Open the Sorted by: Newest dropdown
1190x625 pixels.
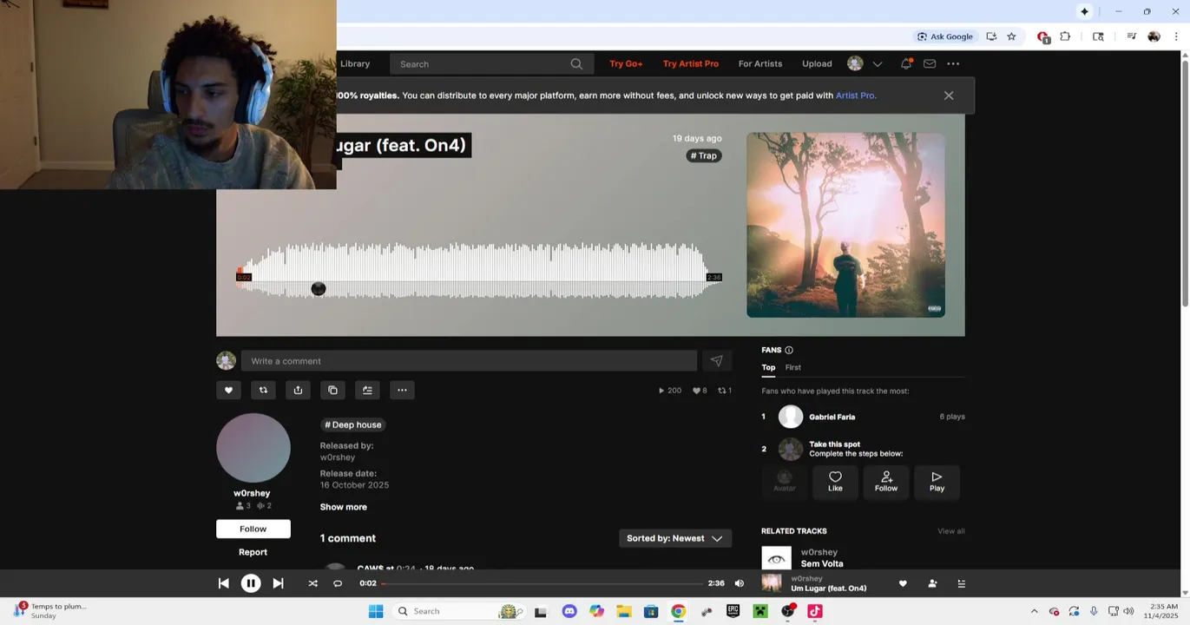click(674, 538)
